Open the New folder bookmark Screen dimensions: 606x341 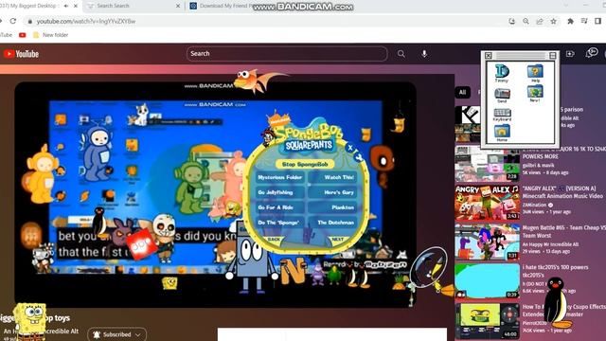[x=50, y=35]
